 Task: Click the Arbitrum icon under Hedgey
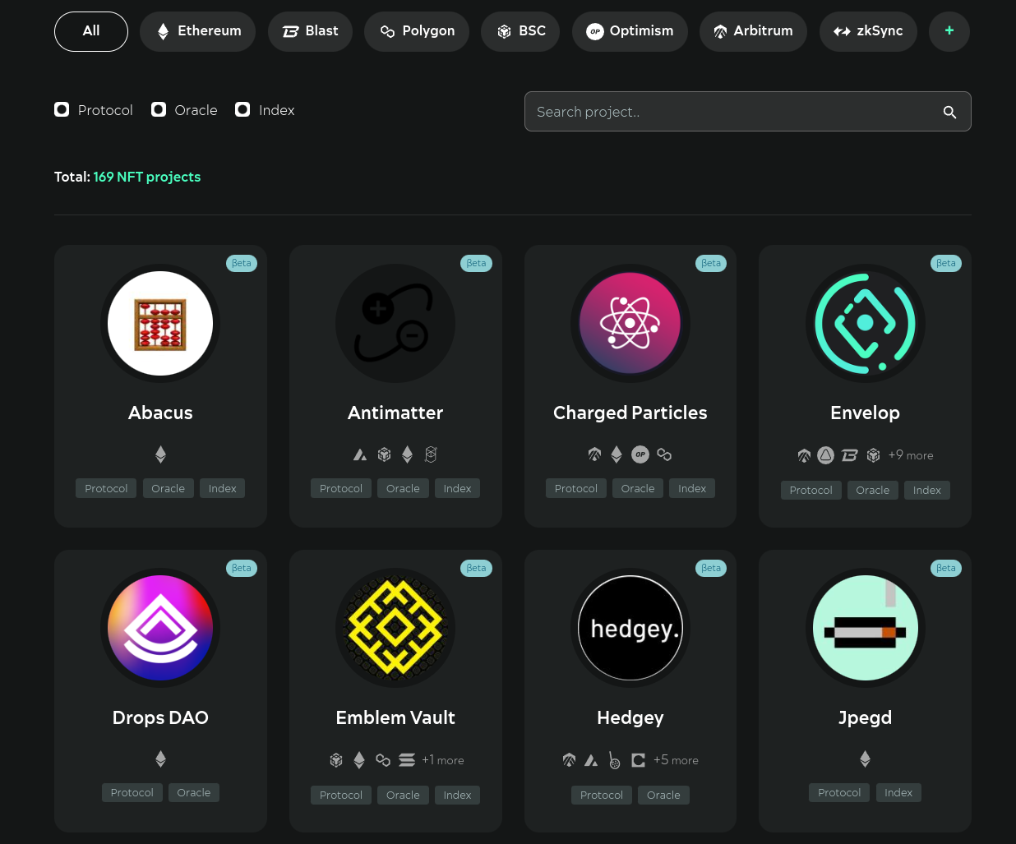point(569,760)
